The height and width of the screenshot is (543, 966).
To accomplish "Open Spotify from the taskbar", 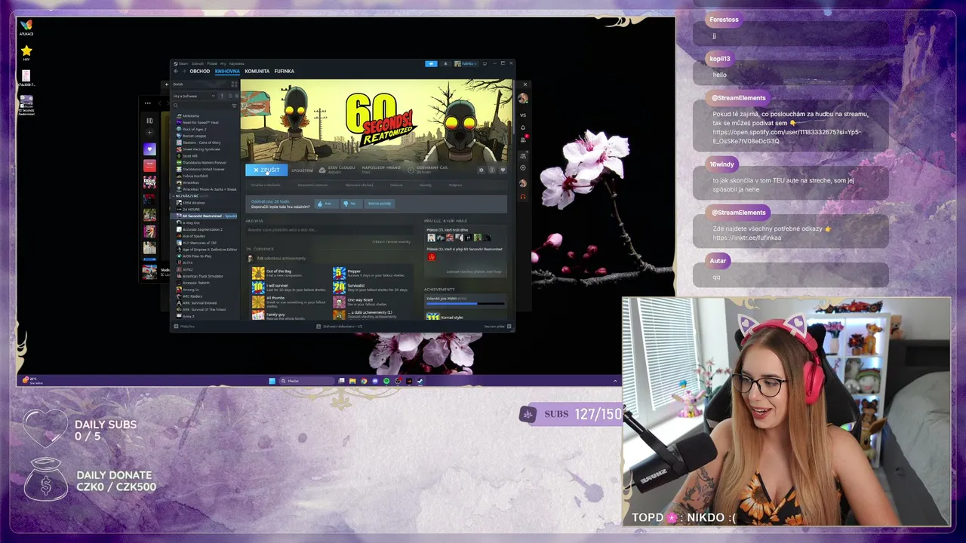I will (x=386, y=381).
